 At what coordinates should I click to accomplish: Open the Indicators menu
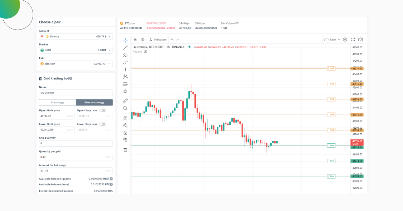(158, 40)
